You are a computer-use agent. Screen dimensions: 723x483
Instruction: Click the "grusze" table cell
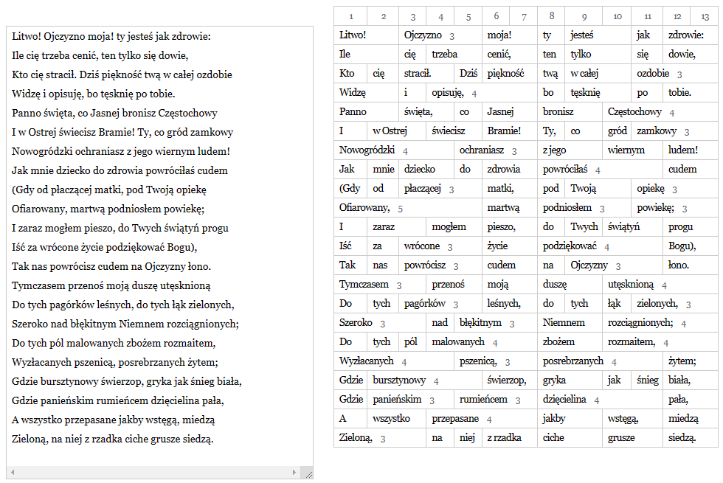pyautogui.click(x=633, y=438)
